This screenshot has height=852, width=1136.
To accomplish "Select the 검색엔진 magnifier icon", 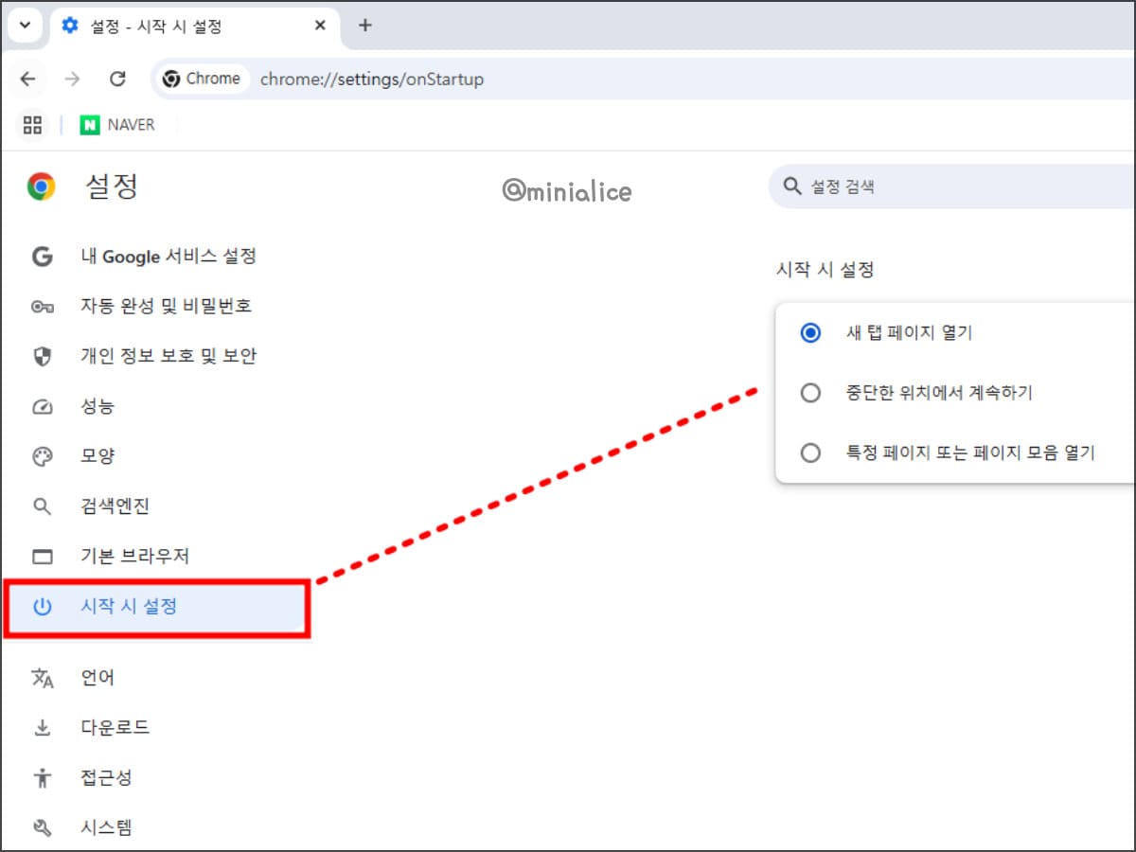I will [43, 506].
